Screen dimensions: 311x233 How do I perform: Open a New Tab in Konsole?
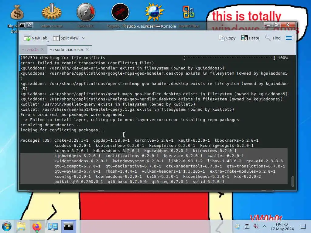[35, 38]
